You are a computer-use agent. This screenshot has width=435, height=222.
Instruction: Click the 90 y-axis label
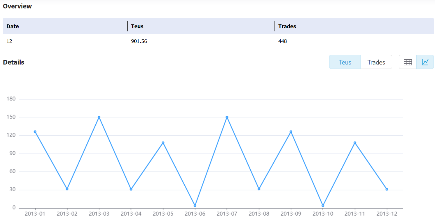[12, 153]
